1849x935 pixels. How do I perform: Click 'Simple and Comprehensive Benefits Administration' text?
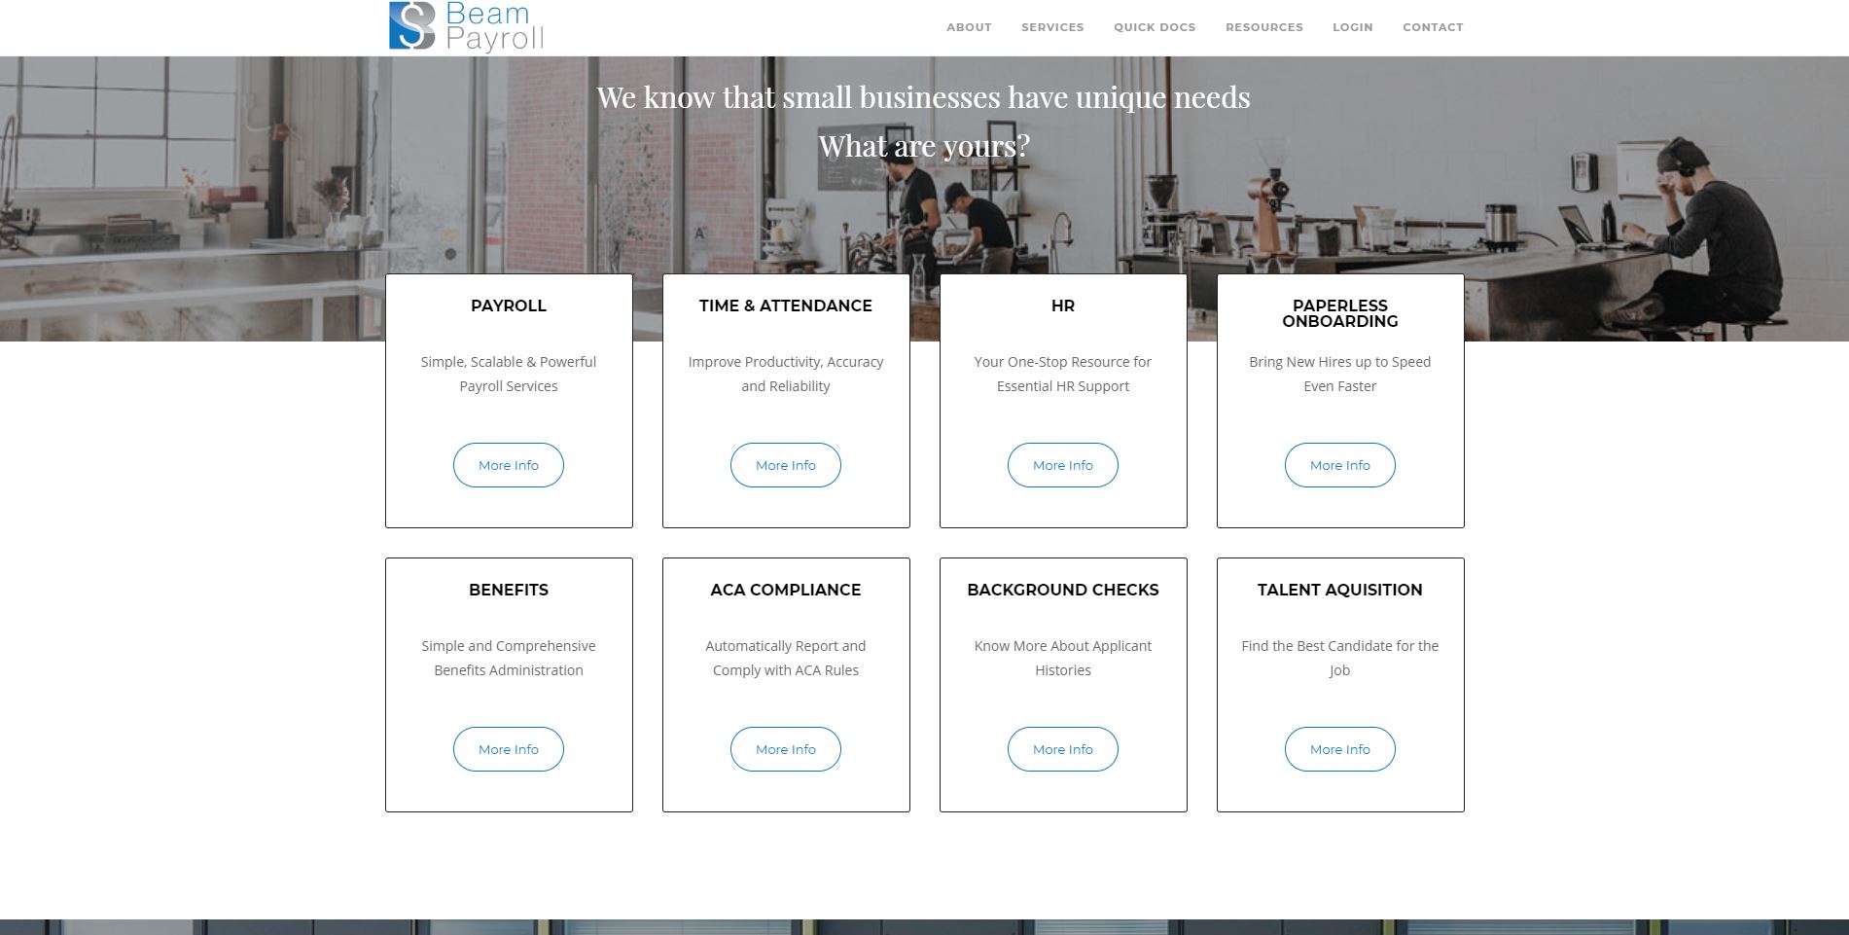coord(509,658)
